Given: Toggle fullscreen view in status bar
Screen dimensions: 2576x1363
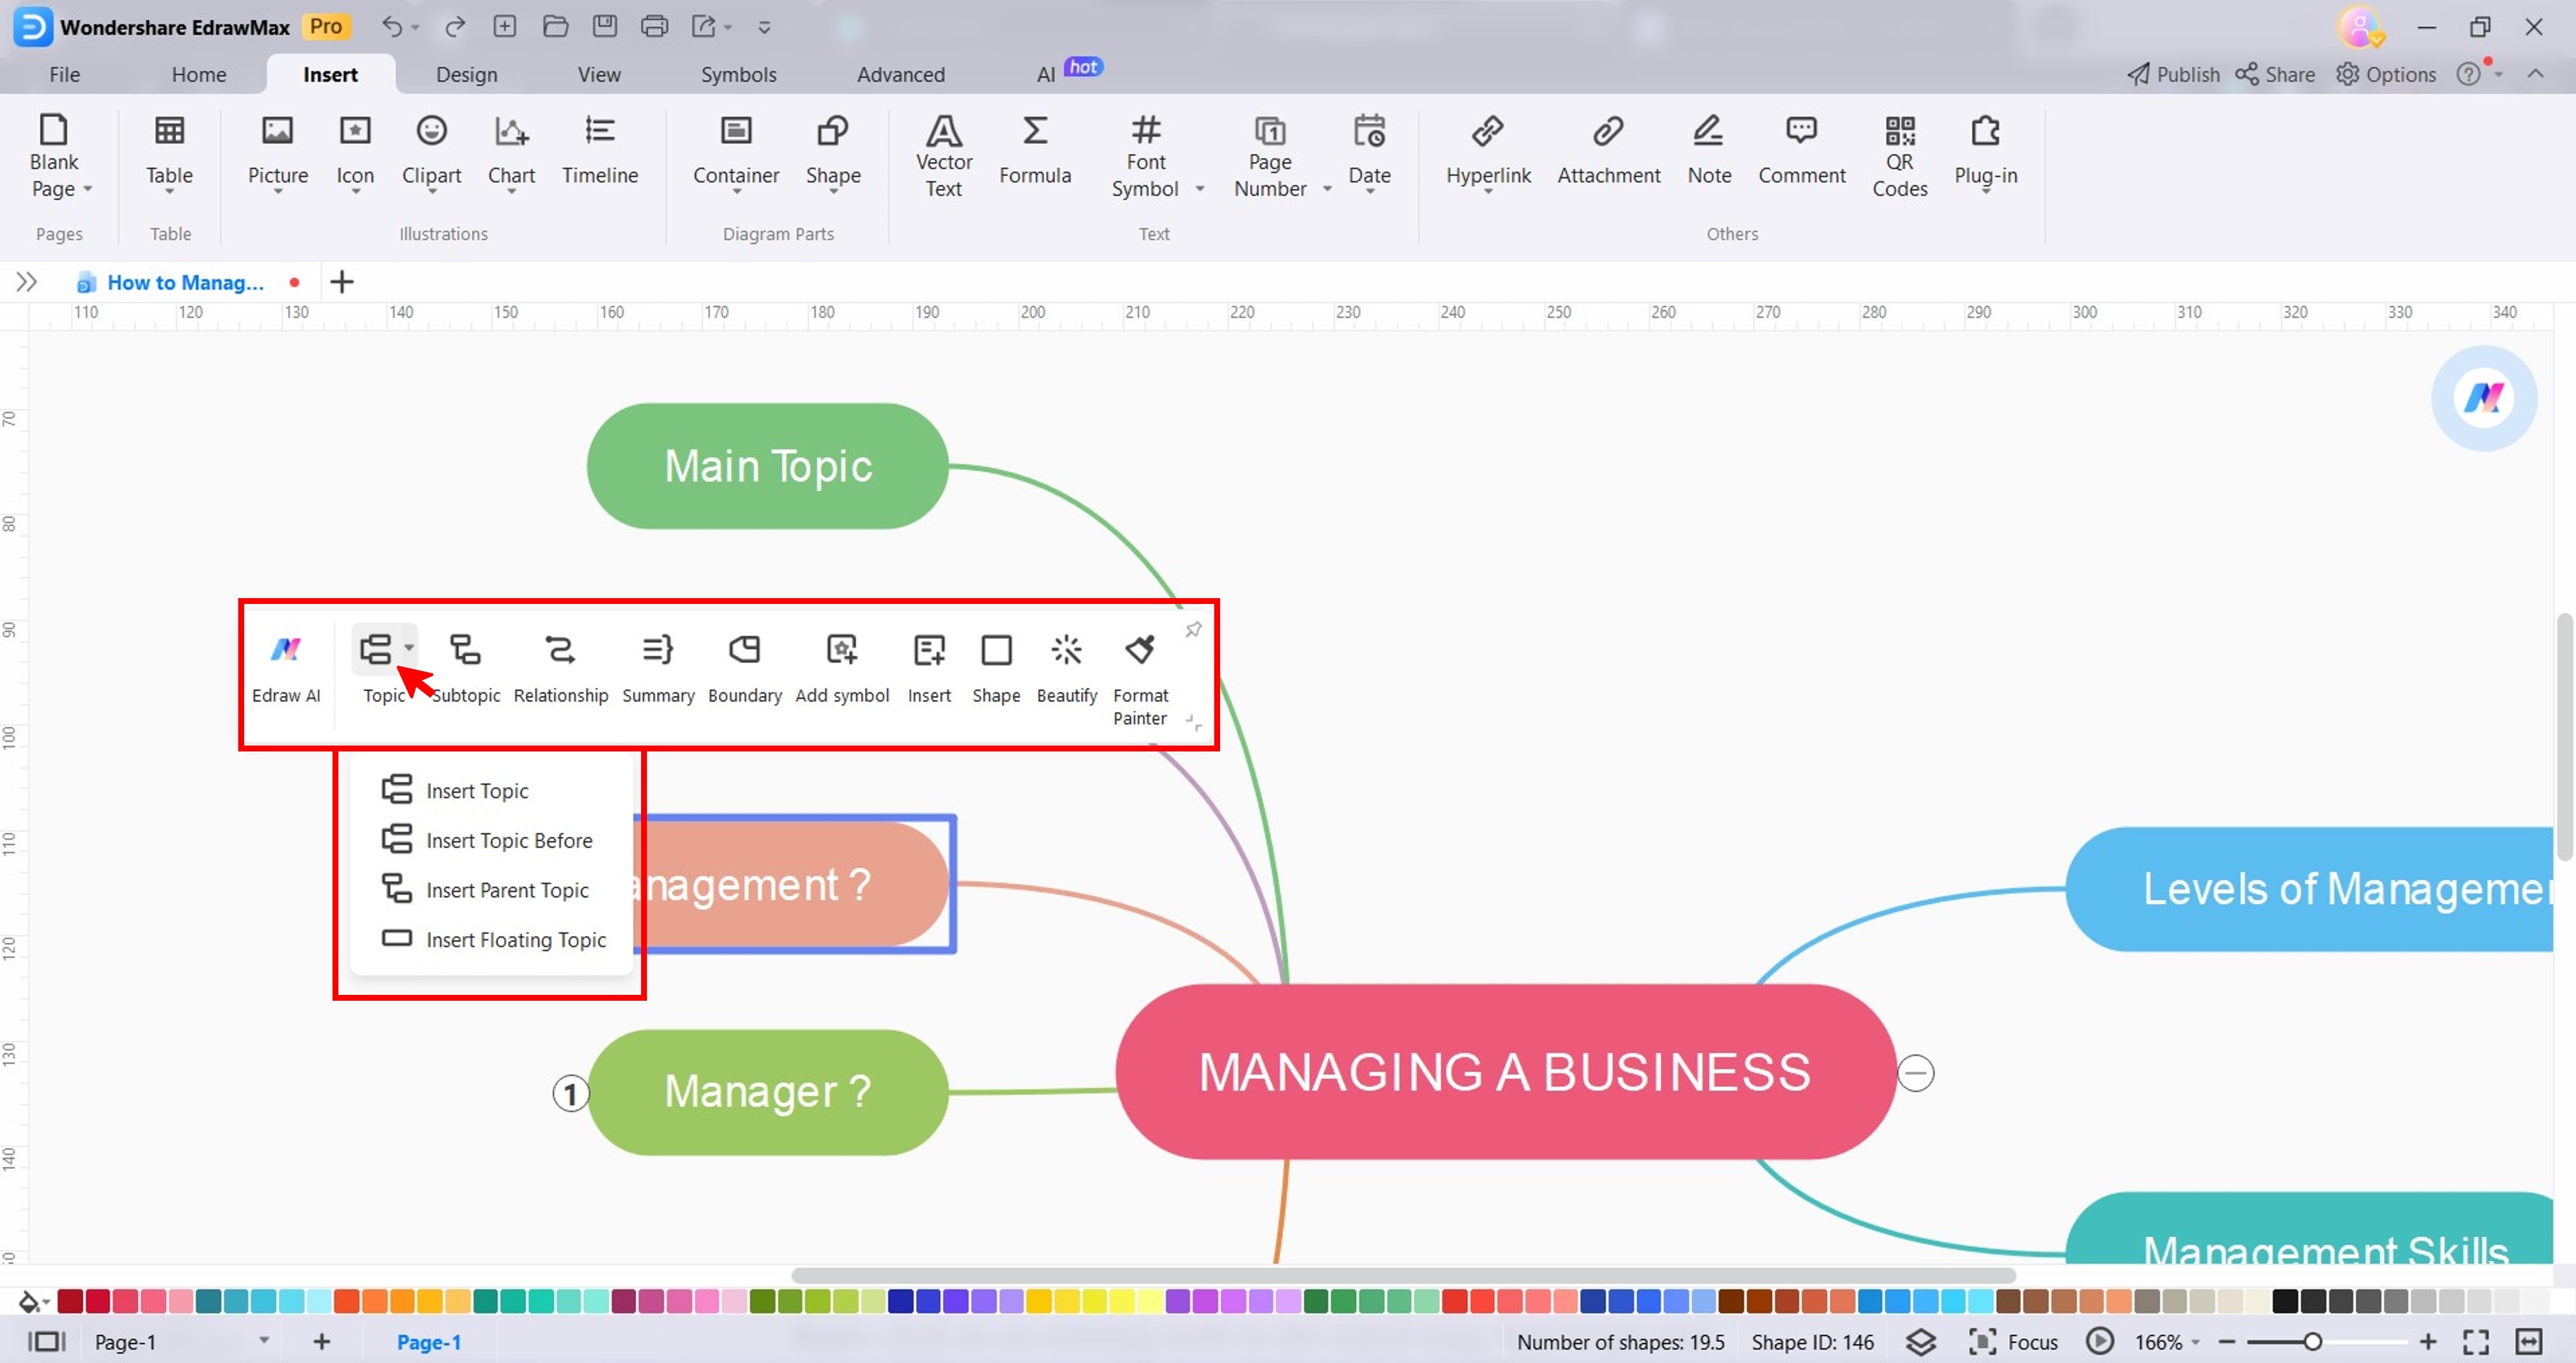Looking at the screenshot, I should click(2476, 1342).
